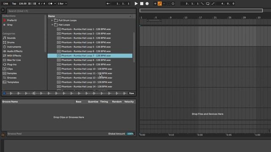The image size is (271, 152).
Task: Click the Base column header
Action: click(78, 102)
